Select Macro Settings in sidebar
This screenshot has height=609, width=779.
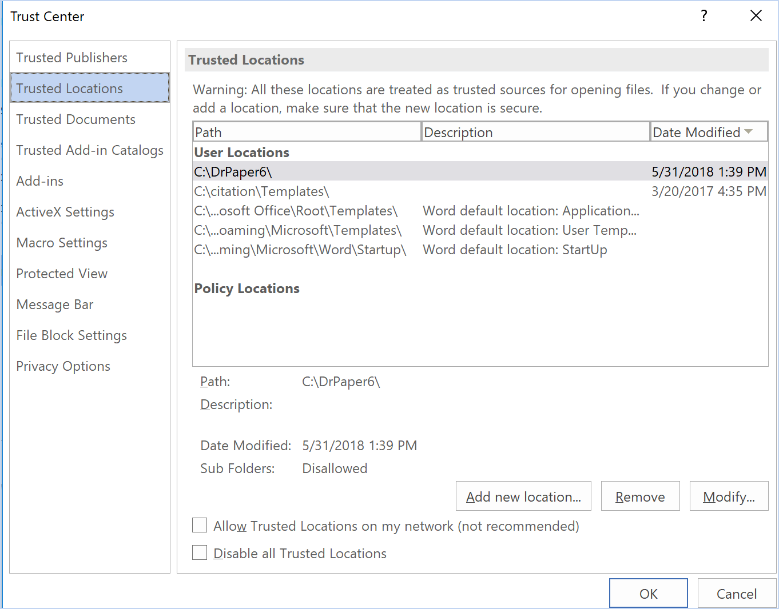(x=62, y=243)
